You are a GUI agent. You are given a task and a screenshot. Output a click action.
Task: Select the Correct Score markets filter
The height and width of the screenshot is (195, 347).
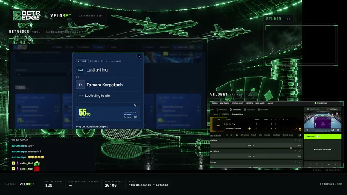coord(288,135)
